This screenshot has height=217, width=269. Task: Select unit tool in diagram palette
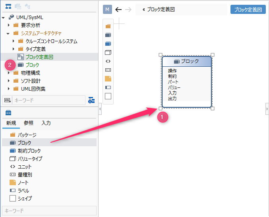[108, 61]
